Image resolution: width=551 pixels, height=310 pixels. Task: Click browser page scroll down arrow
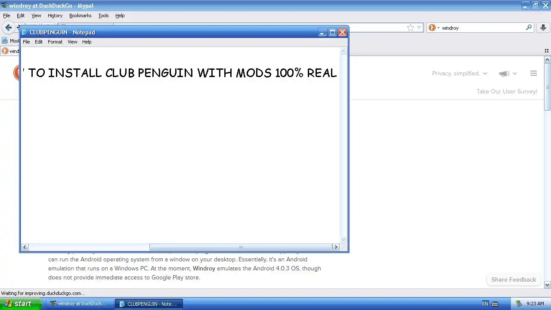[547, 285]
